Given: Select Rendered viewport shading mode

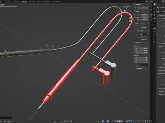Looking at the screenshot, I should (122, 121).
